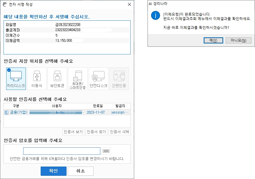This screenshot has height=179, width=255.
Task: Confirm signing with the 확인 button
Action: (53, 171)
